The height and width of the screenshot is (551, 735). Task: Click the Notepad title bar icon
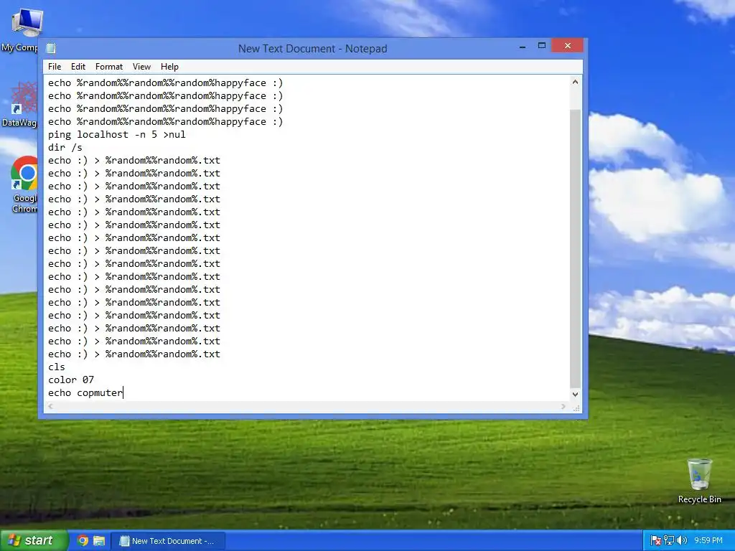51,48
